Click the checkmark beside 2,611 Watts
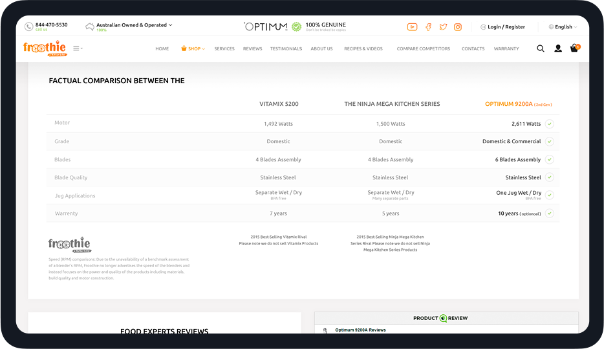604x349 pixels. pyautogui.click(x=549, y=124)
